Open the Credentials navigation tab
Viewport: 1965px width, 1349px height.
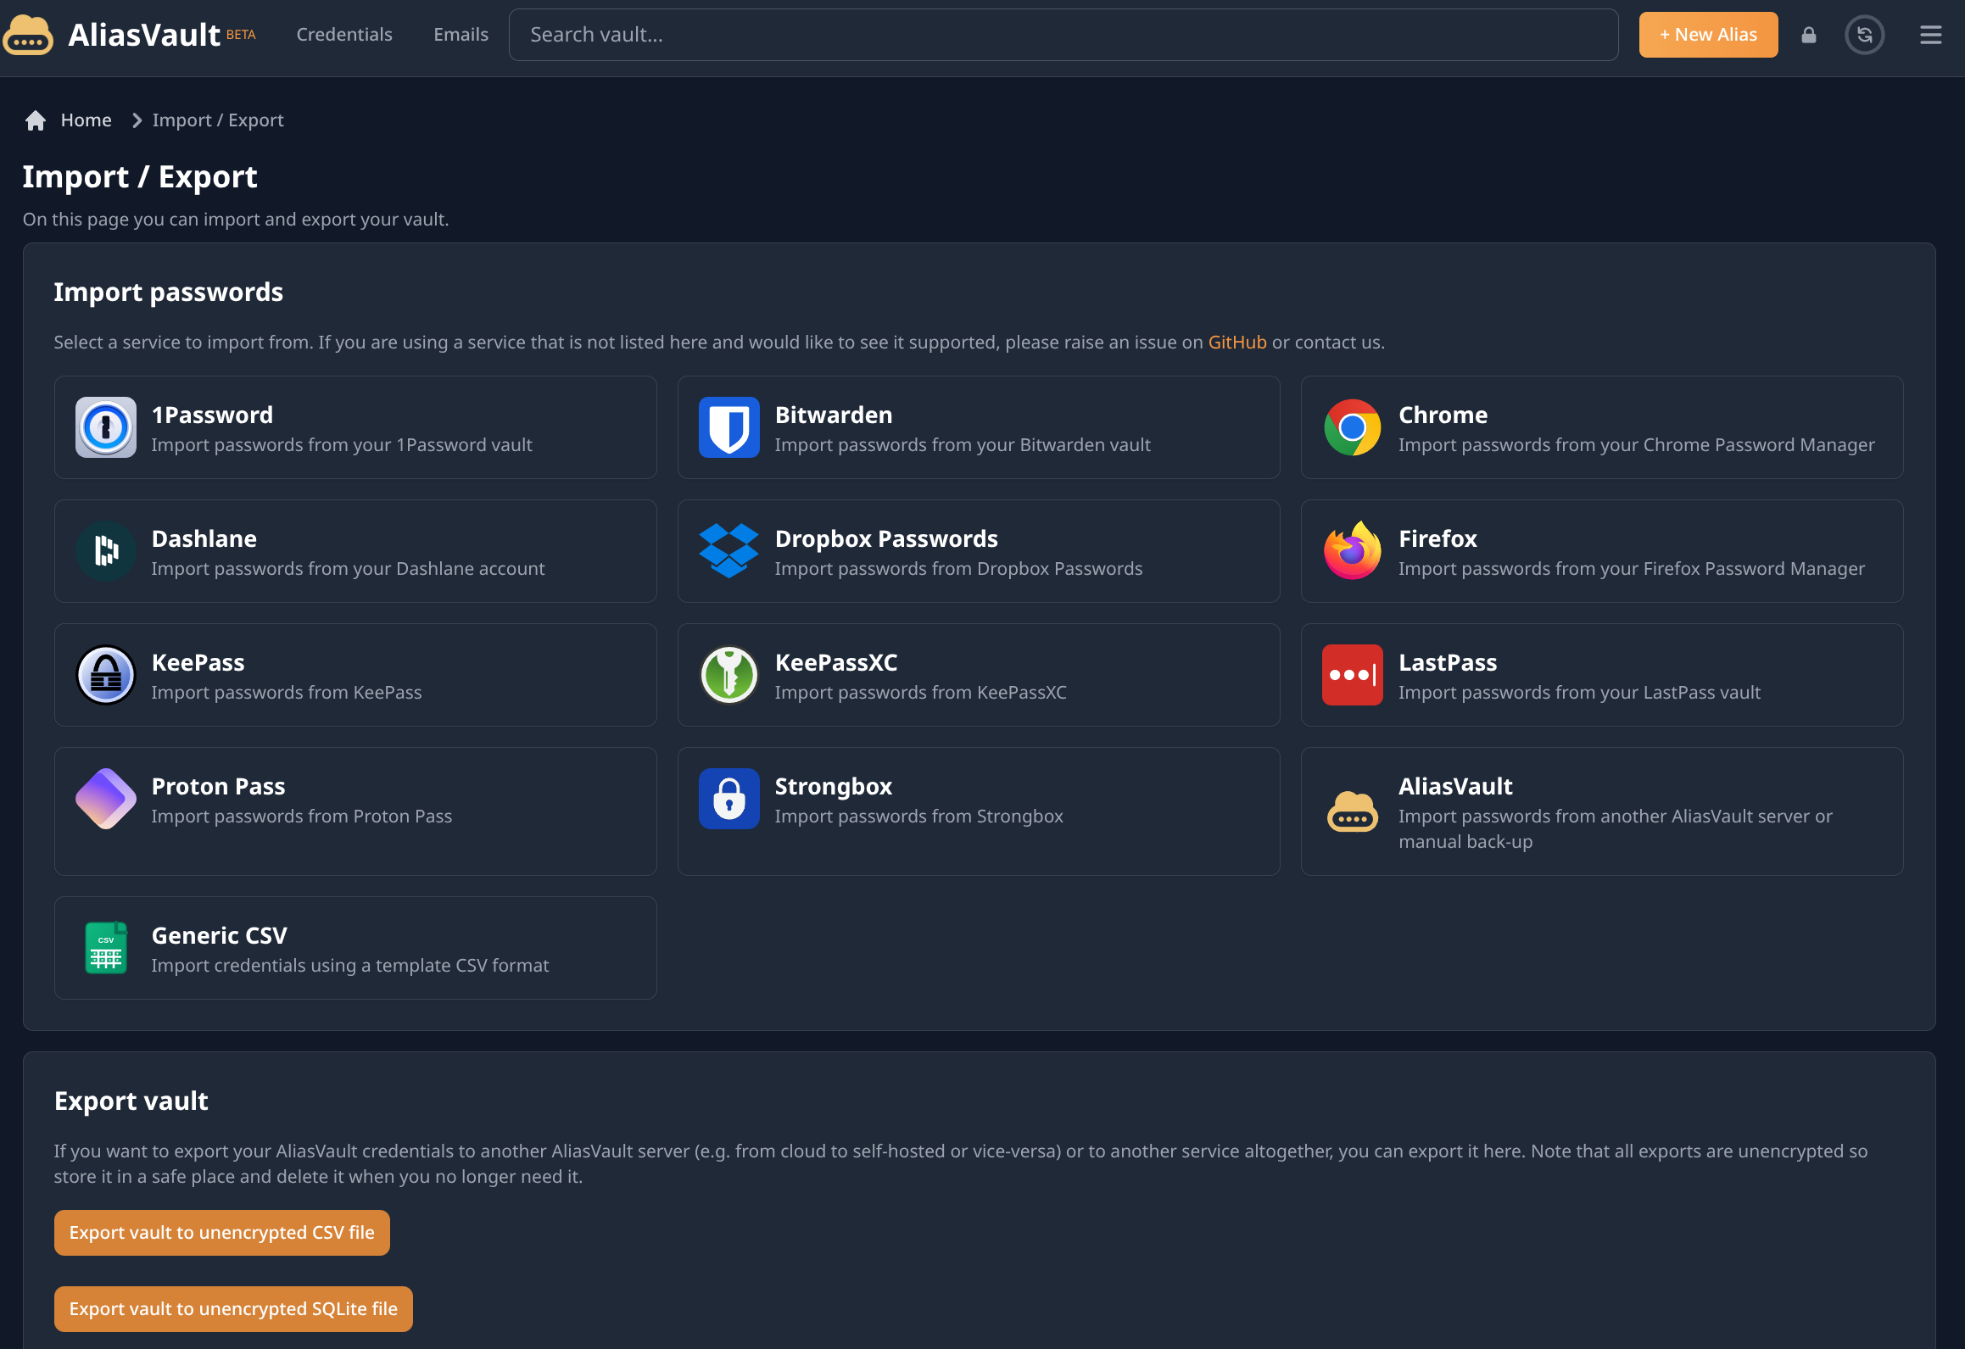[343, 35]
